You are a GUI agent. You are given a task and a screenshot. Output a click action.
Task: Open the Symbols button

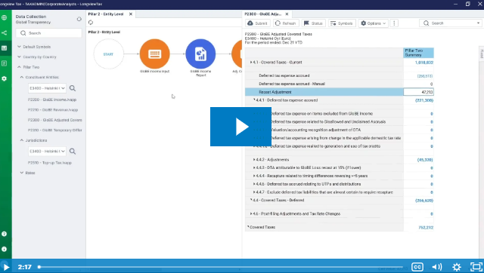[x=342, y=23]
